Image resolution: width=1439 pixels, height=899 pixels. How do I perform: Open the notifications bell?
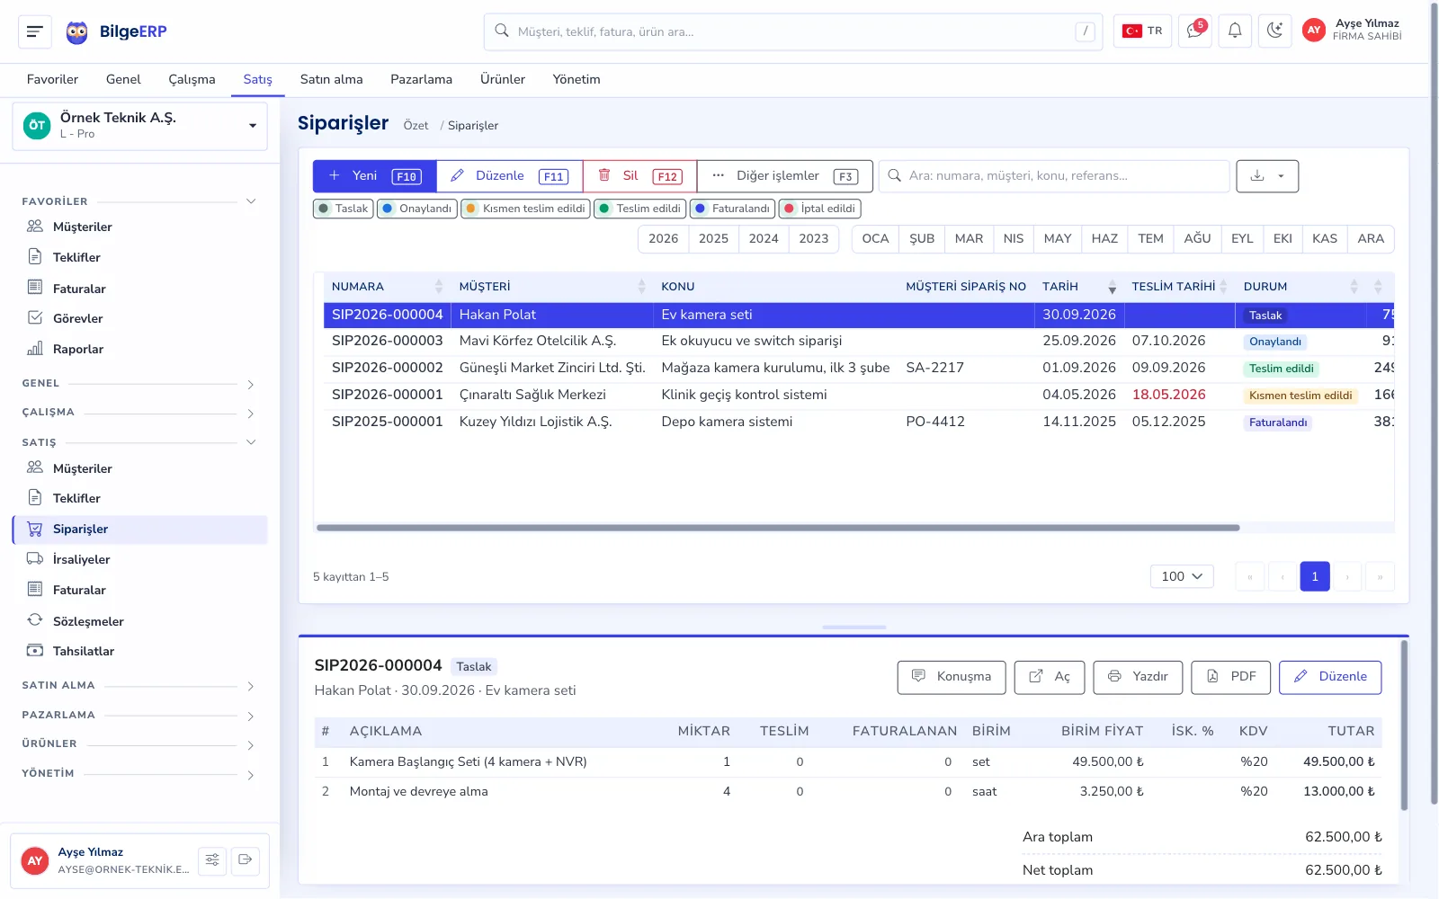coord(1235,31)
